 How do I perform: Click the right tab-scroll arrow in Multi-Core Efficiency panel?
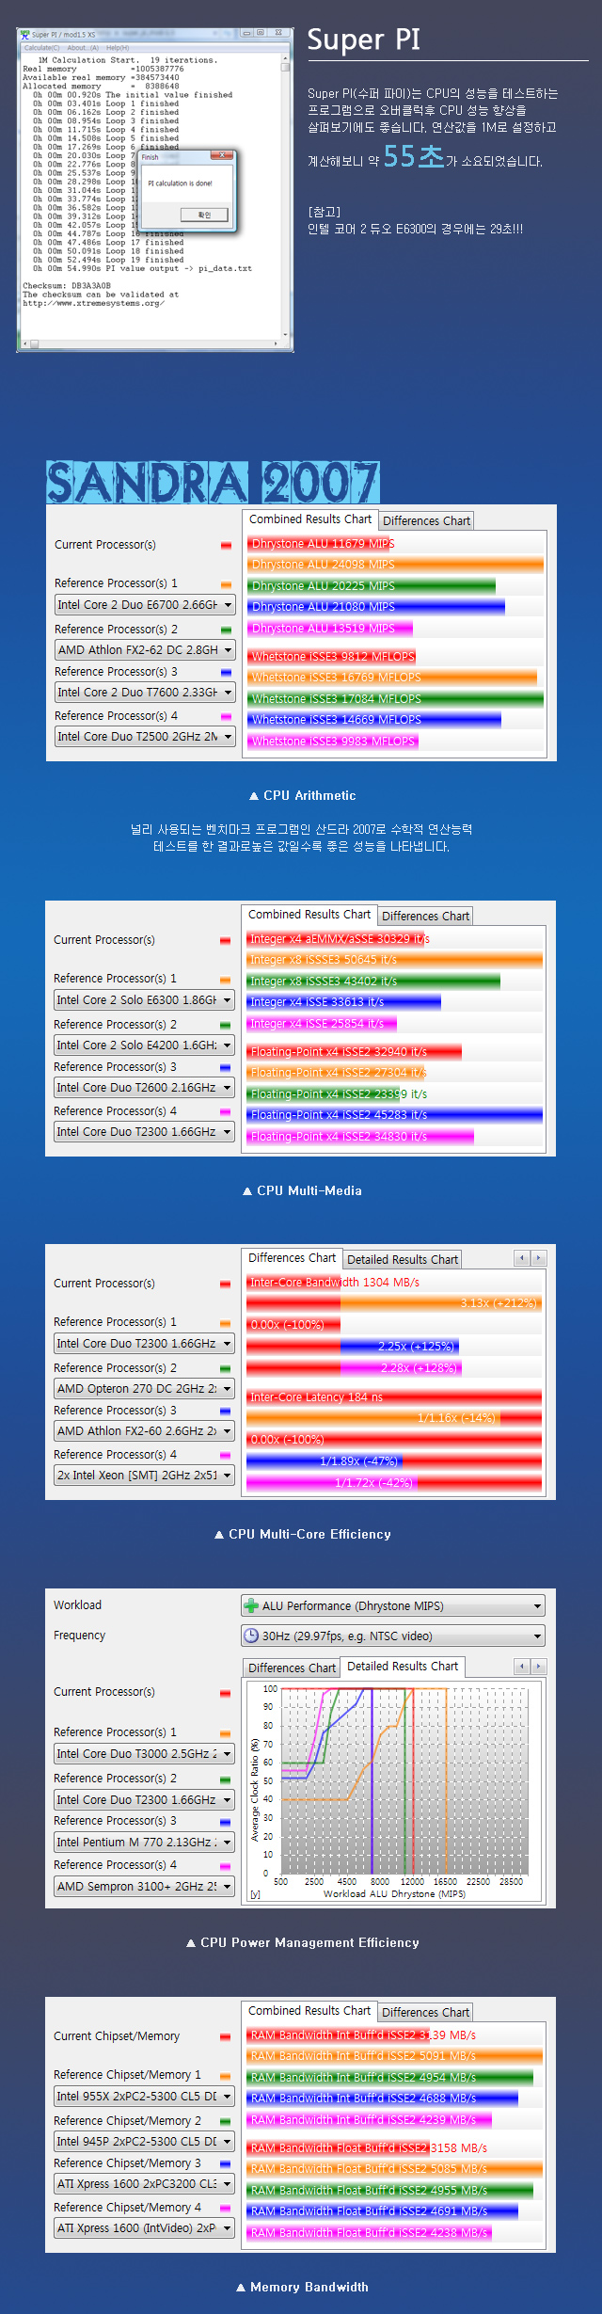point(539,1258)
